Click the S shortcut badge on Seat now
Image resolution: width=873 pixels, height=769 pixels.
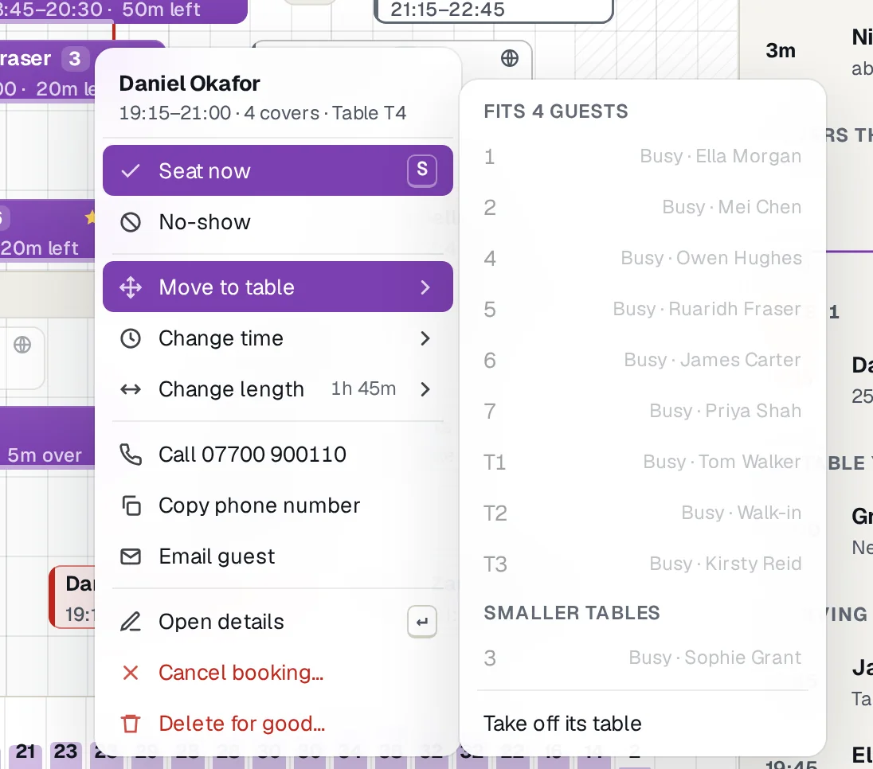(422, 170)
